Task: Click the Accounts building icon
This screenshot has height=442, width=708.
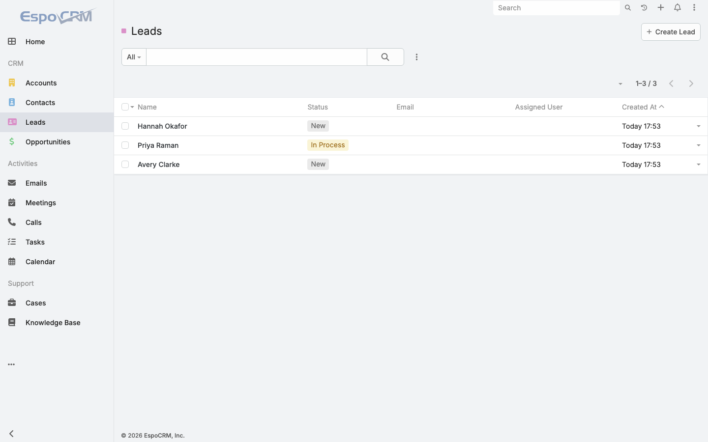Action: [12, 83]
